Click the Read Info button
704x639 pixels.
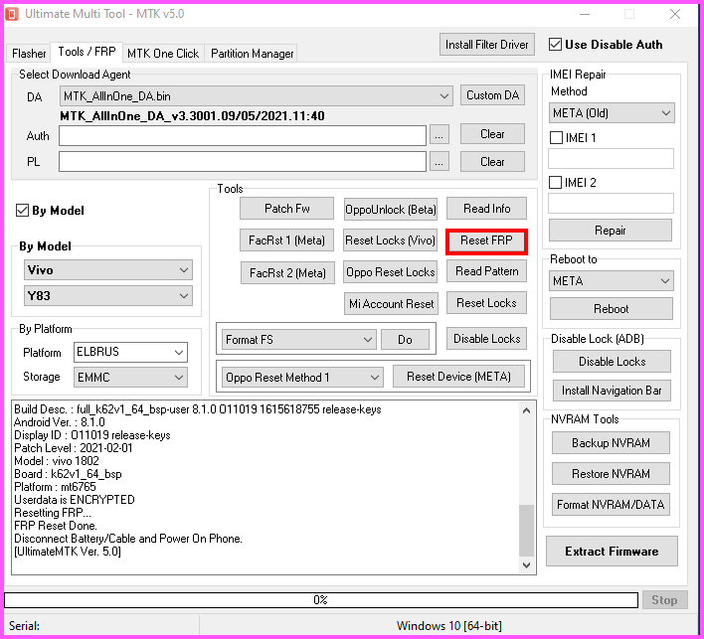[486, 209]
